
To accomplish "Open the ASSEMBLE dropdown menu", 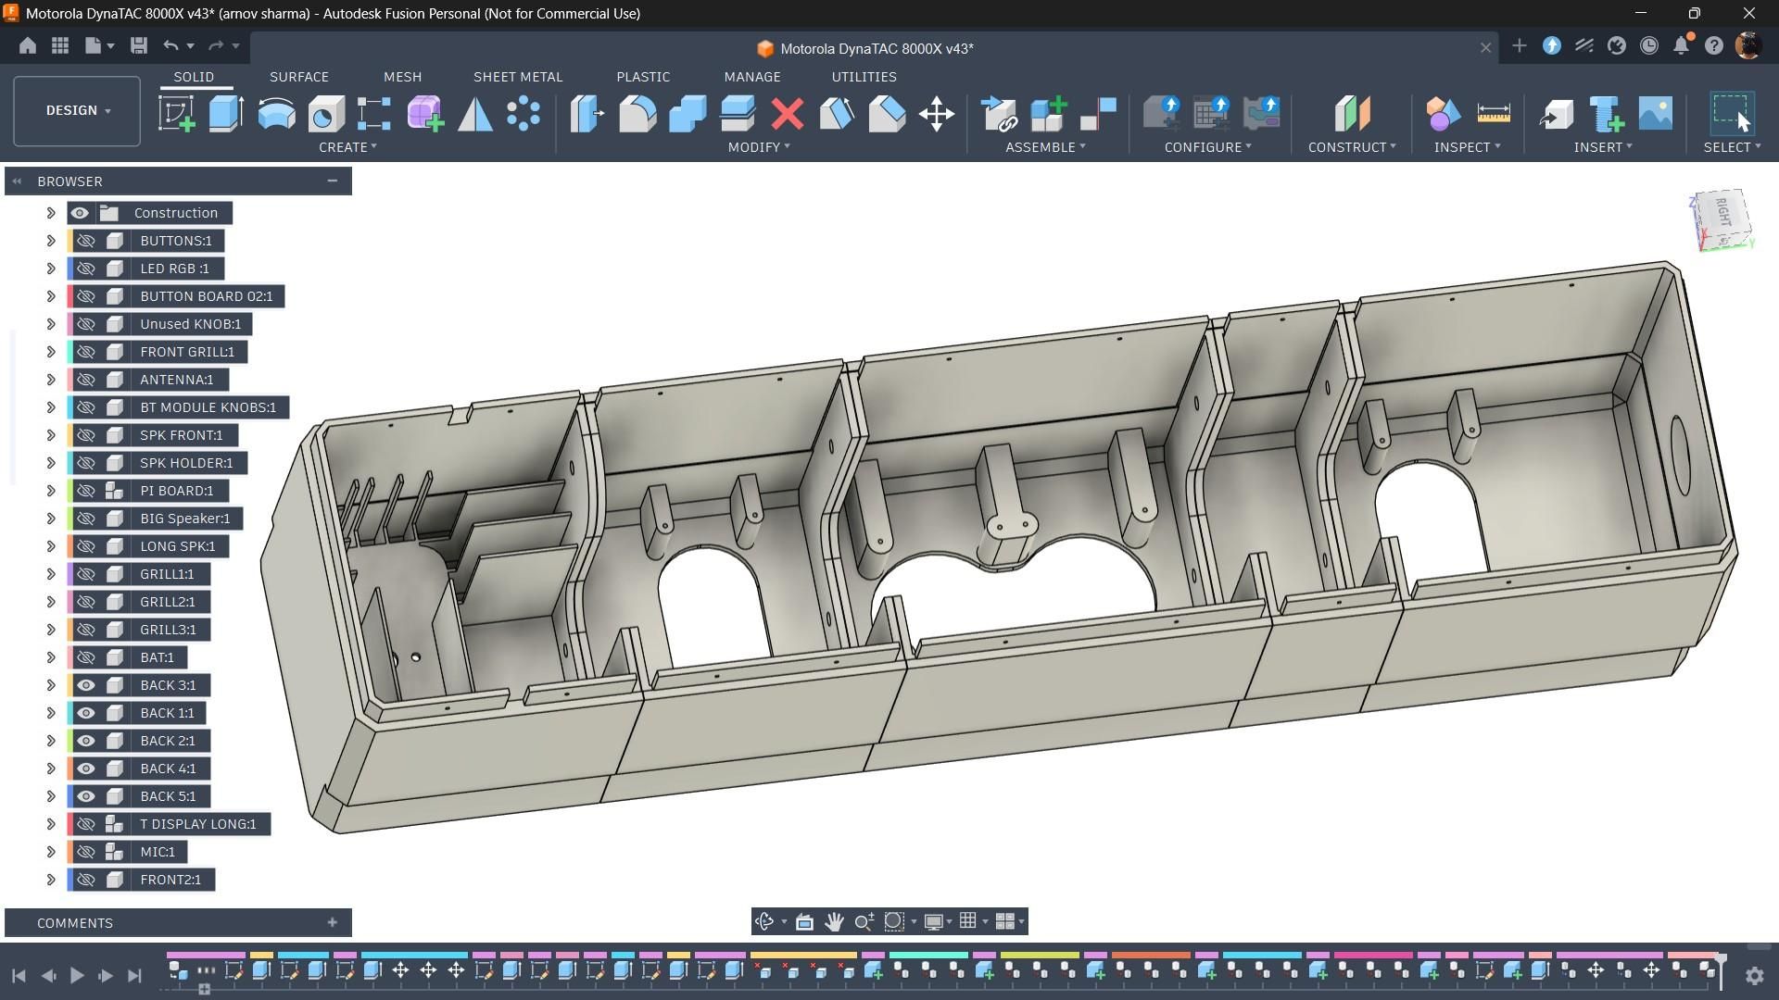I will [x=1045, y=147].
